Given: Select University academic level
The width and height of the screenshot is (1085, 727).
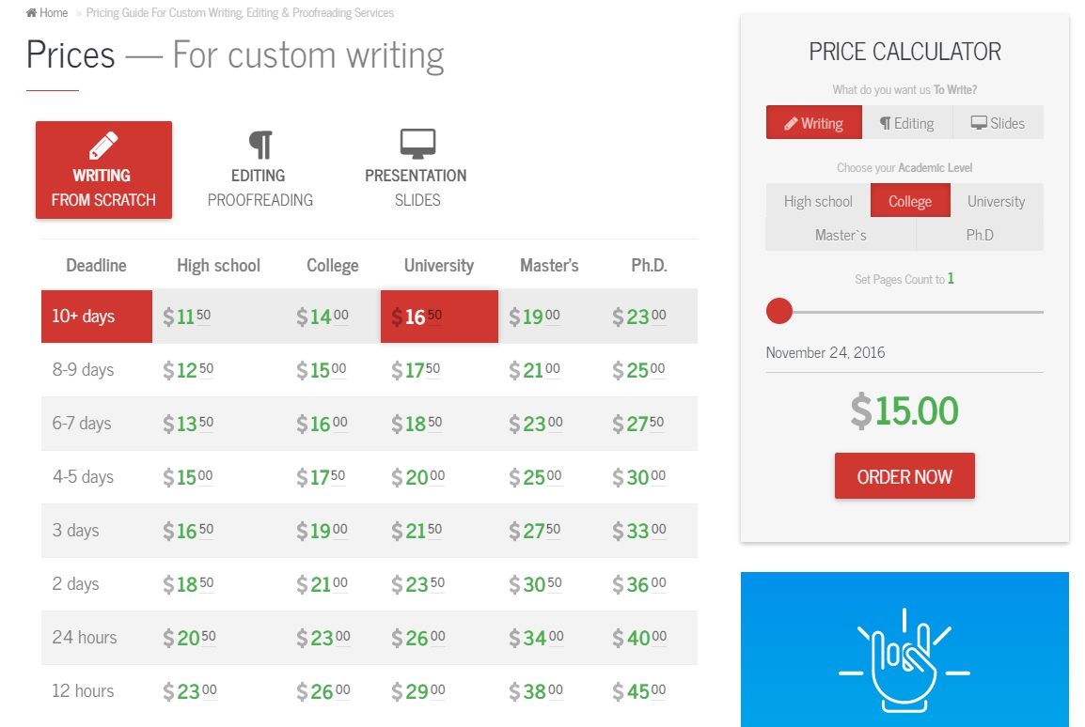Looking at the screenshot, I should [x=997, y=201].
